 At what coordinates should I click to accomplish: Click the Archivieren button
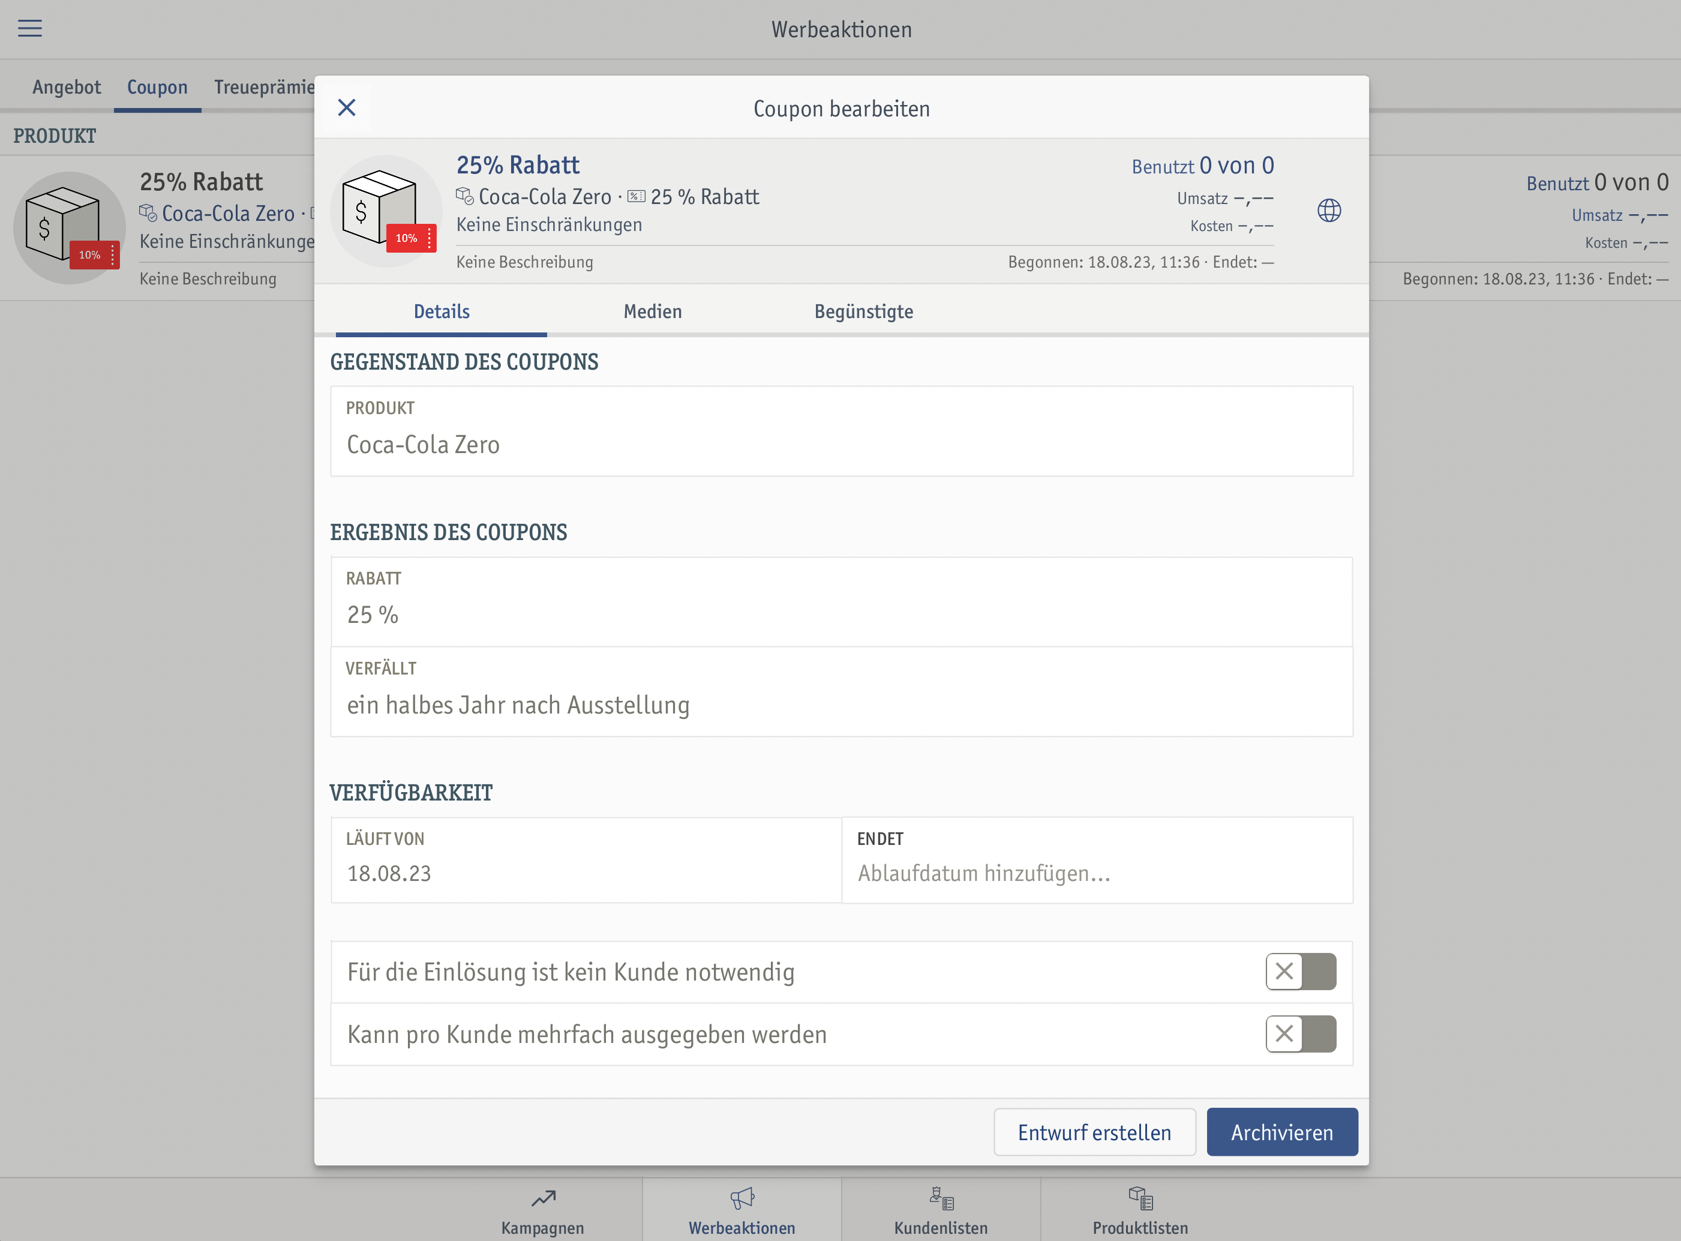tap(1281, 1132)
